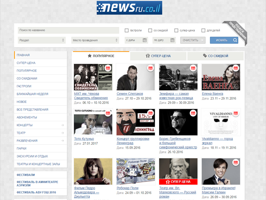The height and width of the screenshot is (200, 266).
Task: Click the Очистить button
Action: [193, 40]
